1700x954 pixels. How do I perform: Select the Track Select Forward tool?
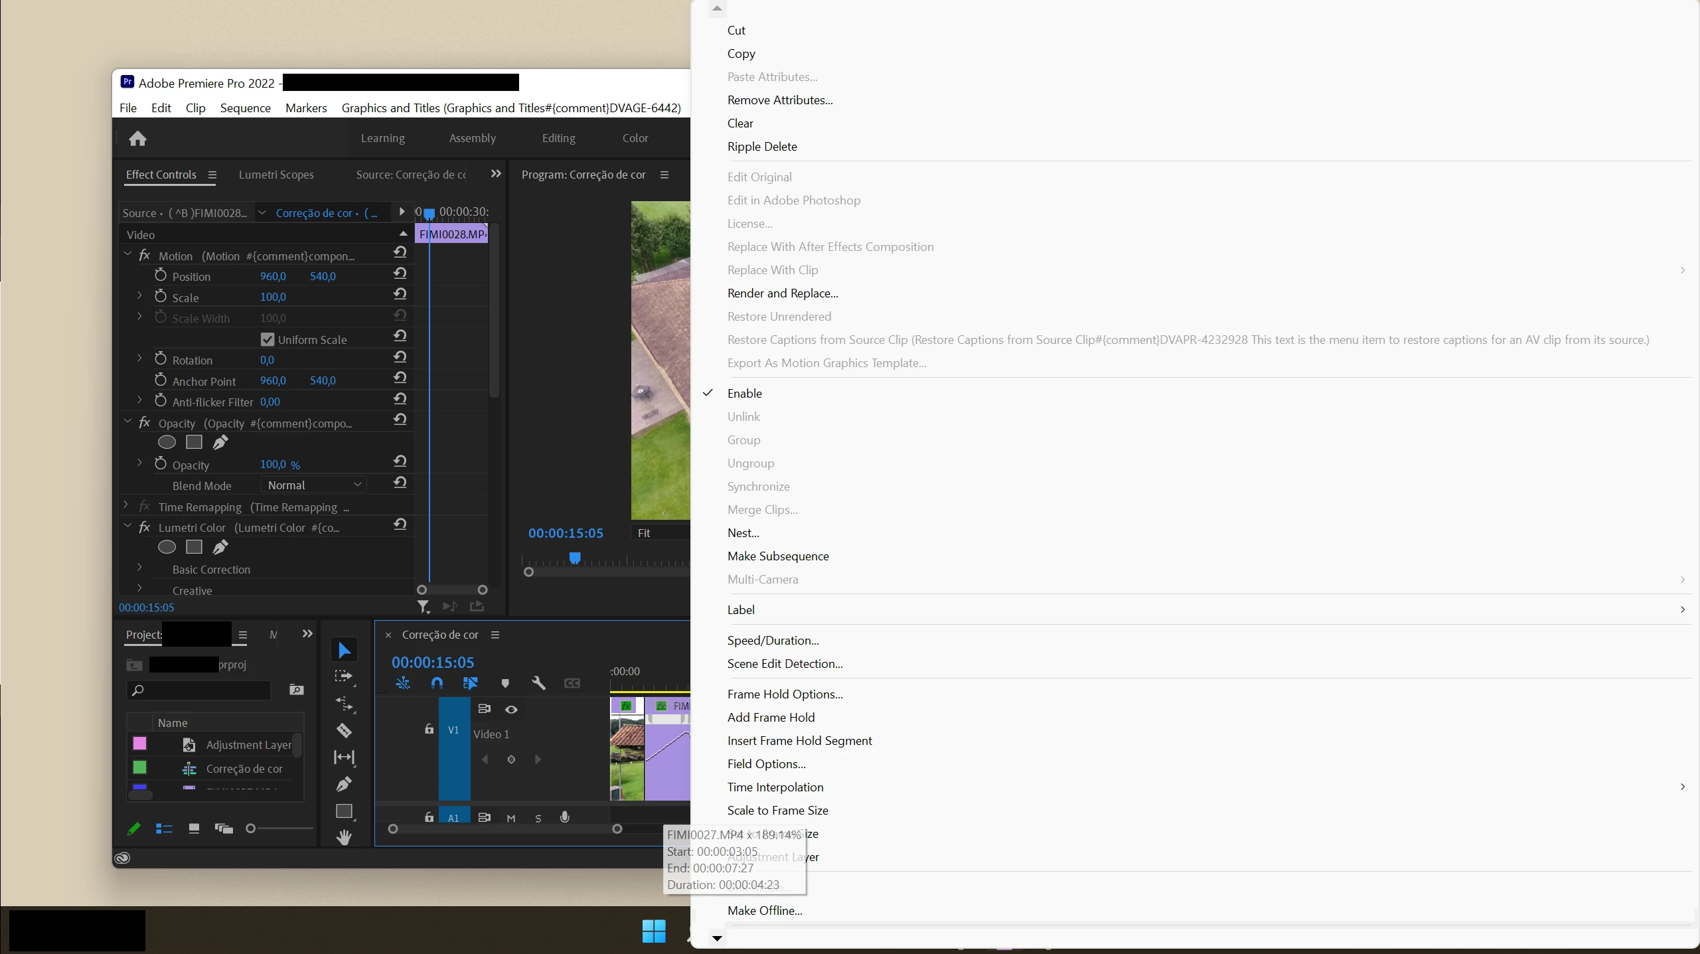[344, 676]
